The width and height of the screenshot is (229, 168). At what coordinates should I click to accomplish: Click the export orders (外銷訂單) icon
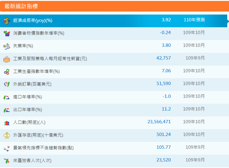point(7,84)
